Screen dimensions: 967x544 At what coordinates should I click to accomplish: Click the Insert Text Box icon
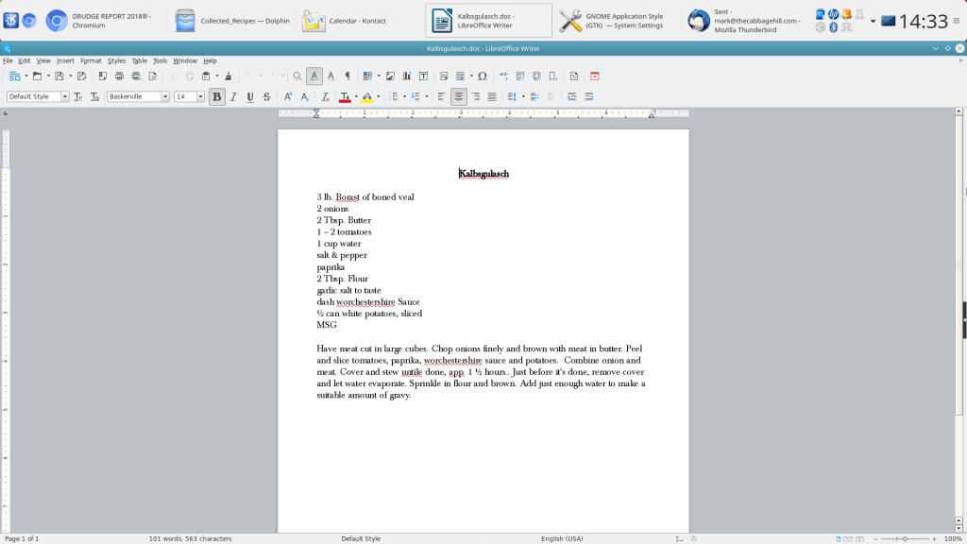(423, 76)
